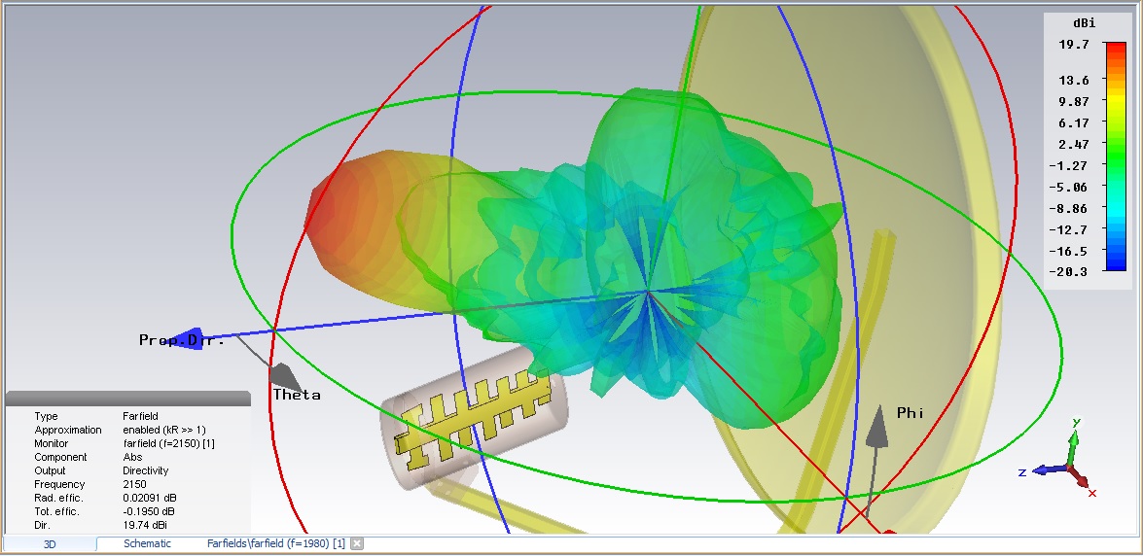Open the Schematic tab
The width and height of the screenshot is (1143, 556).
[147, 543]
